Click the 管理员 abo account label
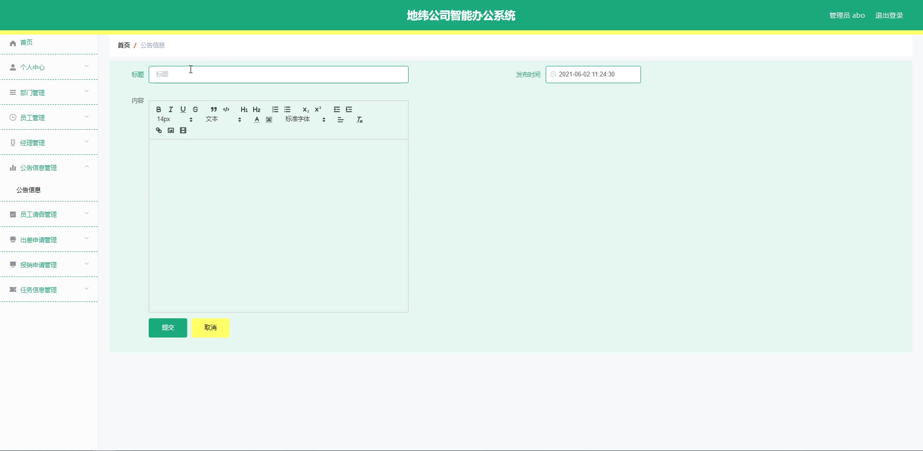 point(847,15)
